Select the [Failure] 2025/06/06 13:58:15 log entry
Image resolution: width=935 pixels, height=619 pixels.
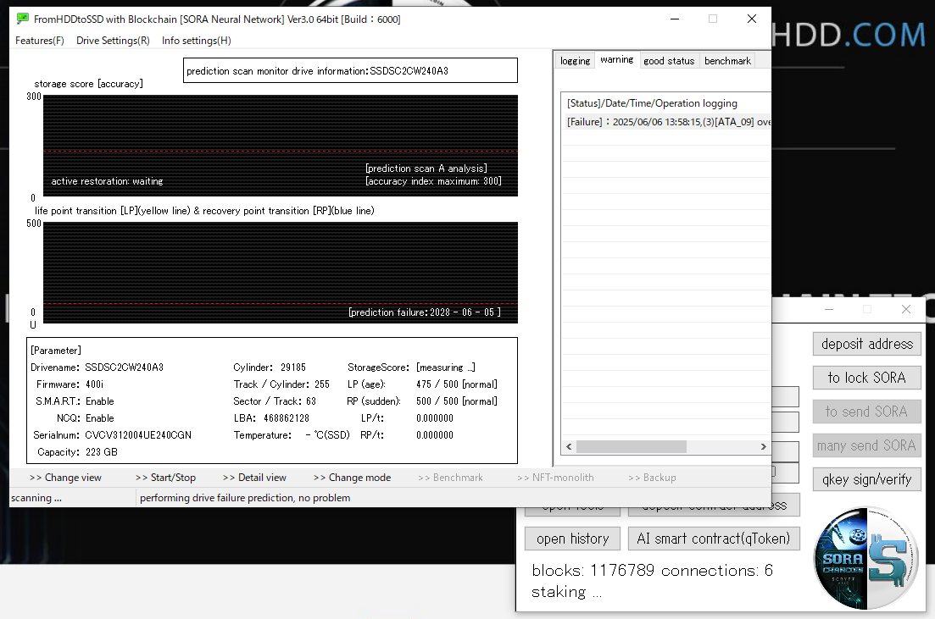coord(666,122)
